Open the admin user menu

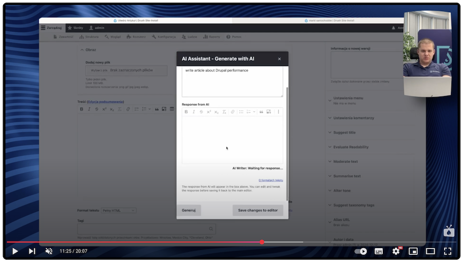[97, 28]
